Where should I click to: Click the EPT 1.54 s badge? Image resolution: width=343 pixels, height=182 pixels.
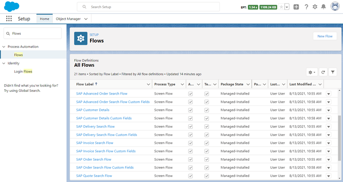tap(253, 7)
